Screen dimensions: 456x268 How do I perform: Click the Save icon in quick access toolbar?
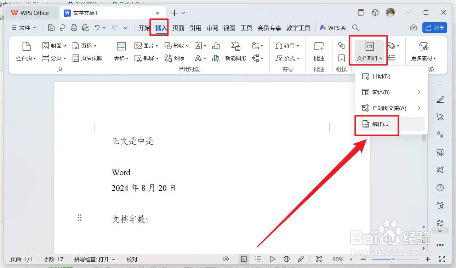[x=51, y=28]
